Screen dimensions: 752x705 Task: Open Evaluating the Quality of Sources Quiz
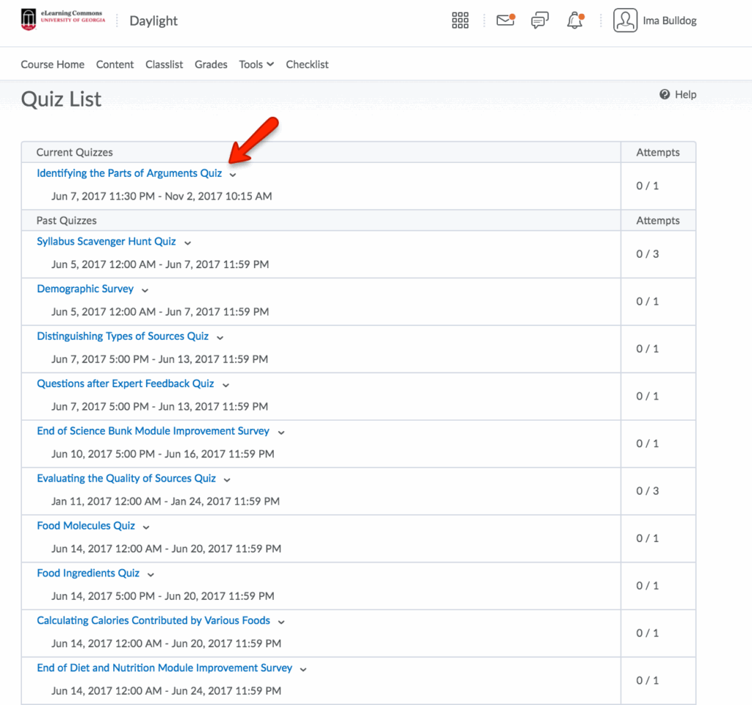pos(126,478)
